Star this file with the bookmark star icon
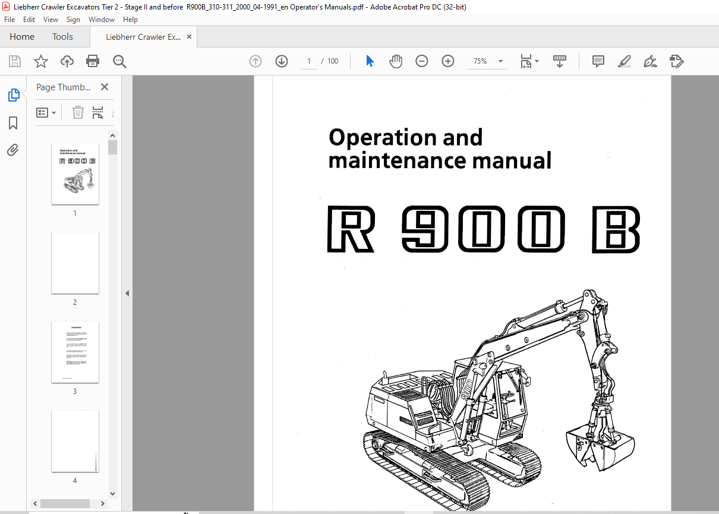 point(40,61)
